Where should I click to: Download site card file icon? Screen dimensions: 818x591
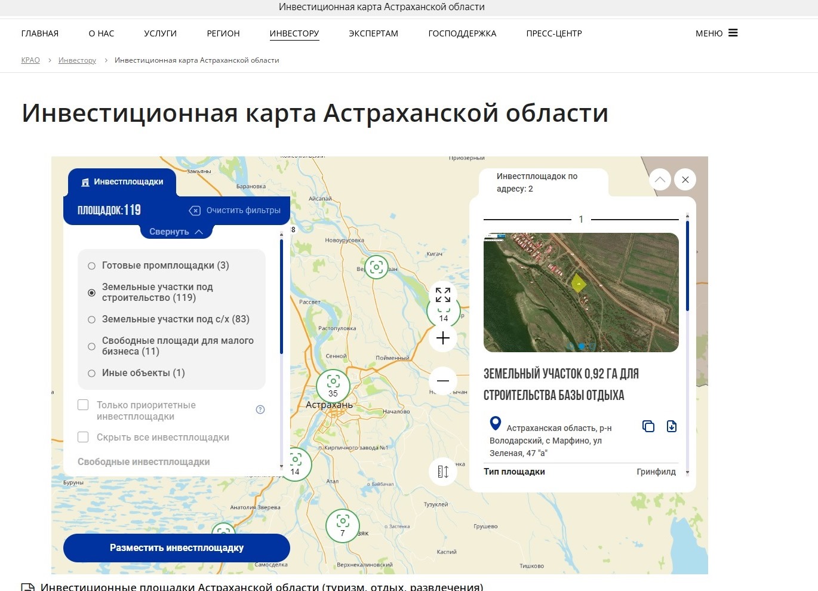[x=672, y=426]
